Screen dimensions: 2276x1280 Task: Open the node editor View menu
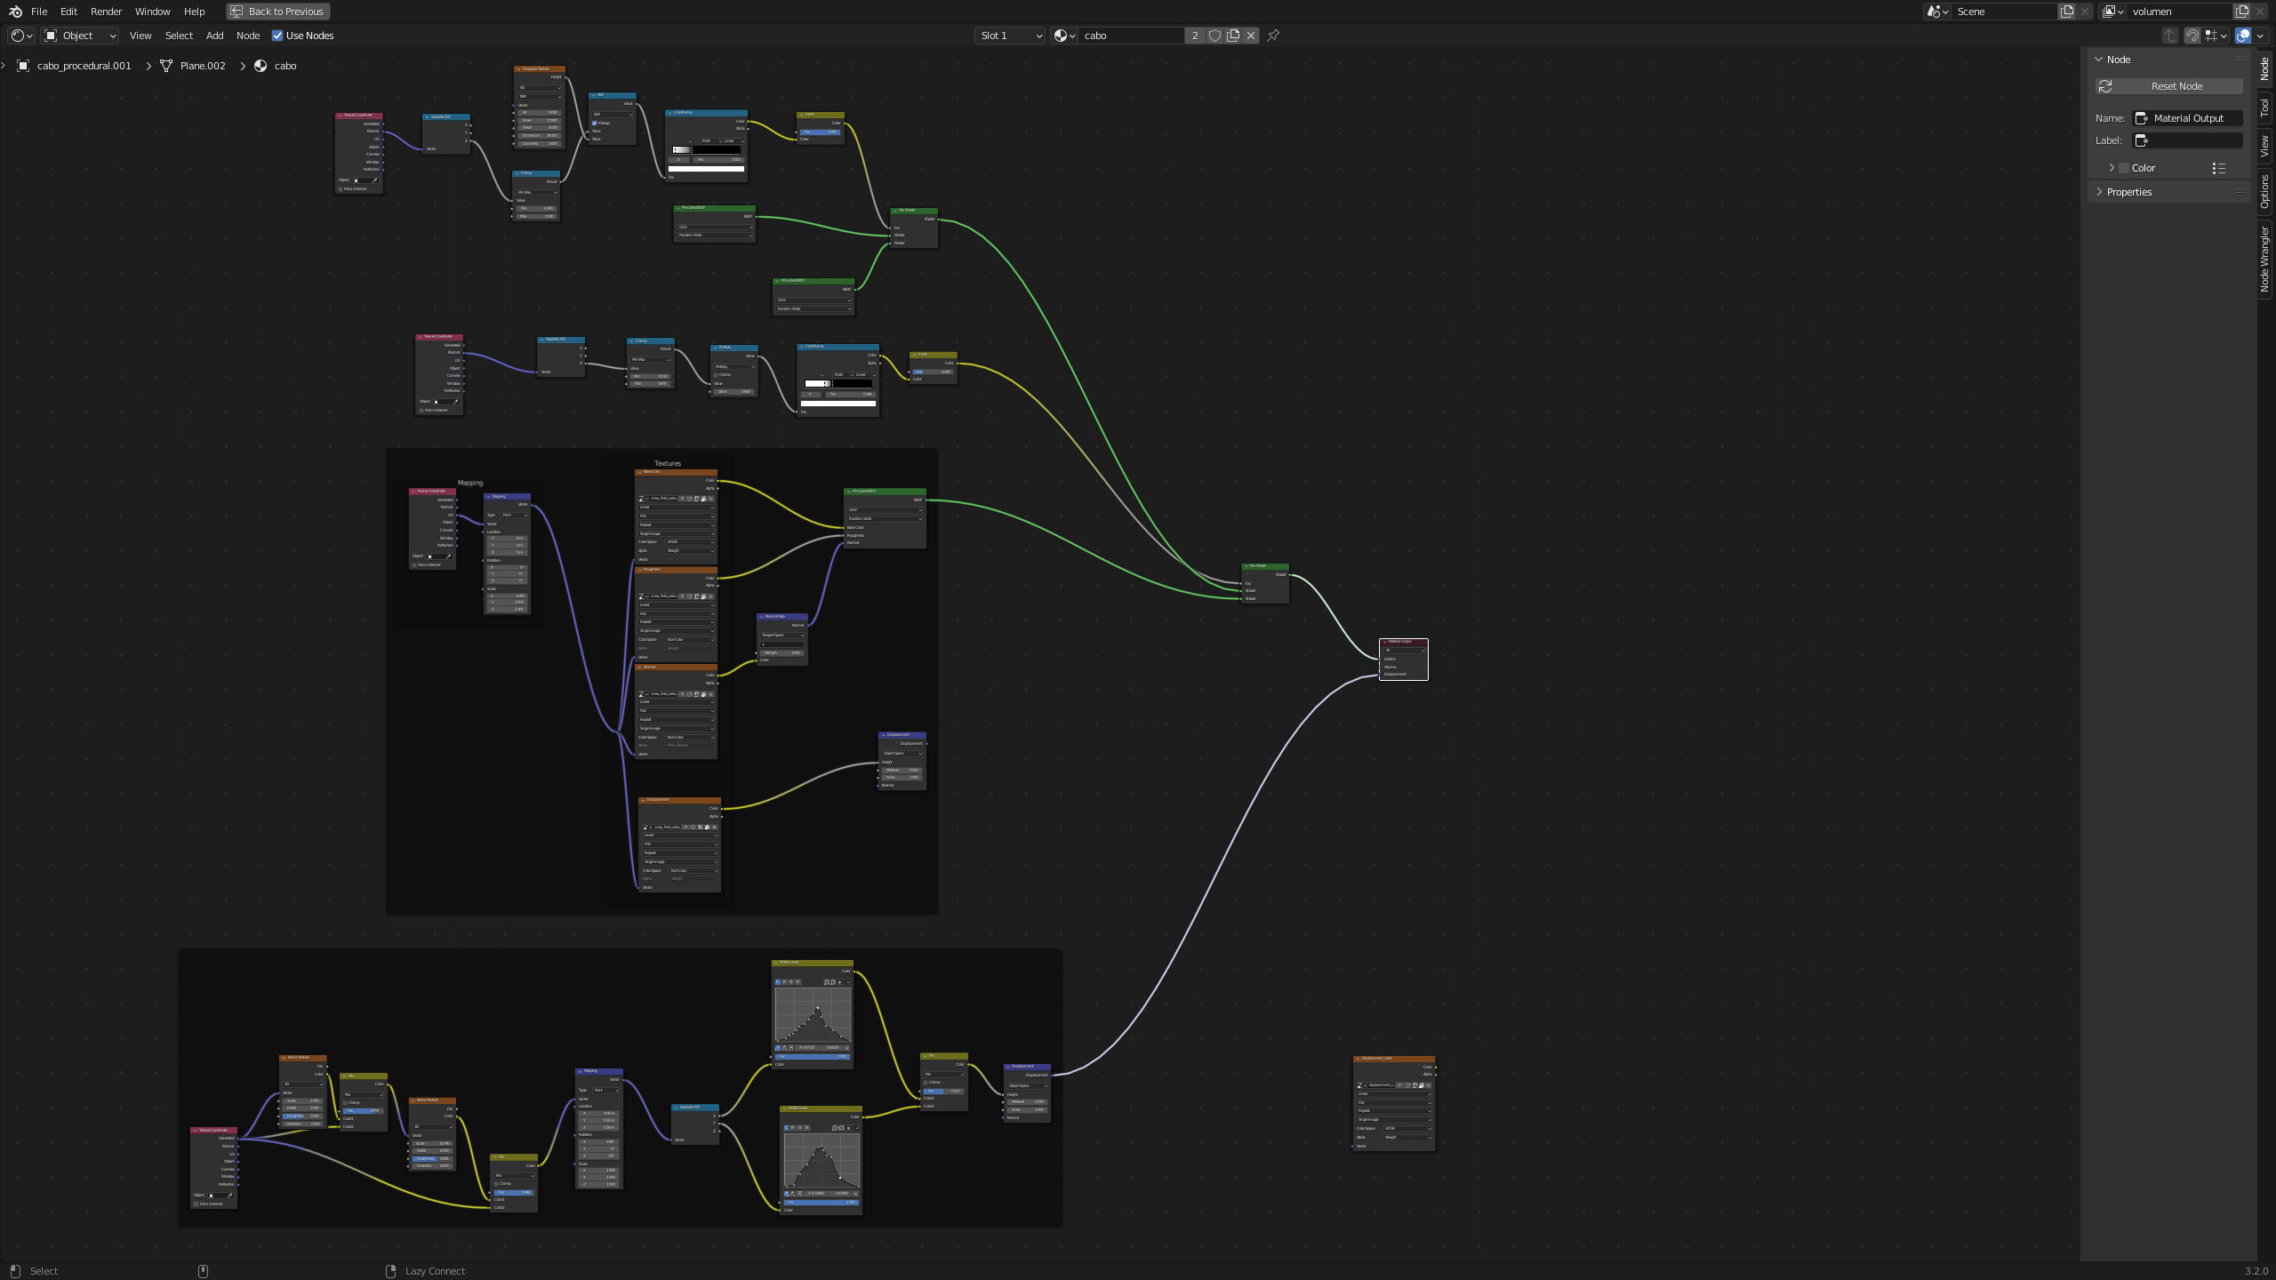pyautogui.click(x=140, y=36)
